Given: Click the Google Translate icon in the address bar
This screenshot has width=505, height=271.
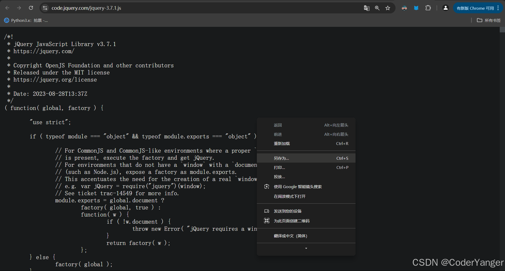Looking at the screenshot, I should pos(367,8).
